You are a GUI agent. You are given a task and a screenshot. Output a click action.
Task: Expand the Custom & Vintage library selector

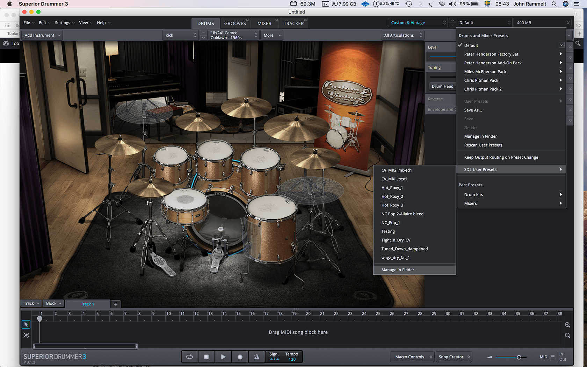tap(418, 23)
